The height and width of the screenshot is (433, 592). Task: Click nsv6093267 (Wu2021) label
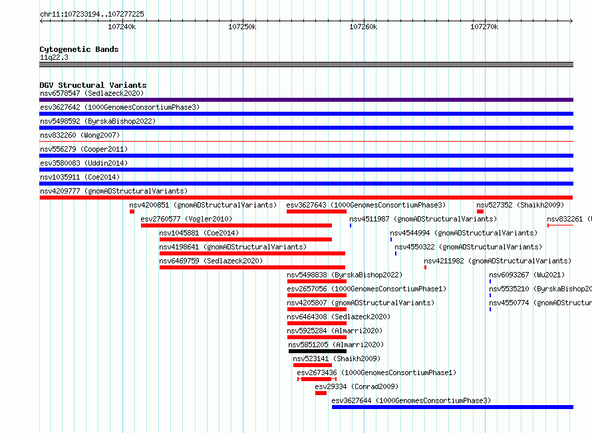527,275
